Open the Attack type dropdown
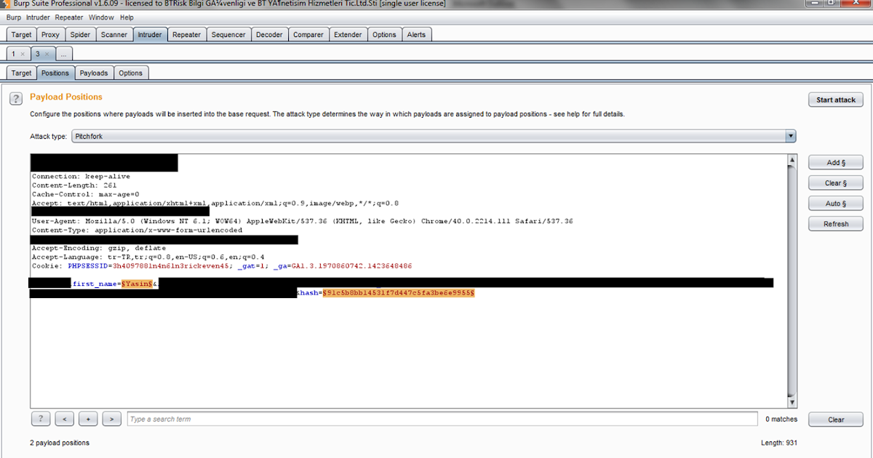Screen dimensions: 873x458 [x=791, y=136]
